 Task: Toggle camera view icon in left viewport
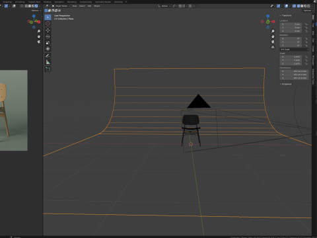pos(39,42)
